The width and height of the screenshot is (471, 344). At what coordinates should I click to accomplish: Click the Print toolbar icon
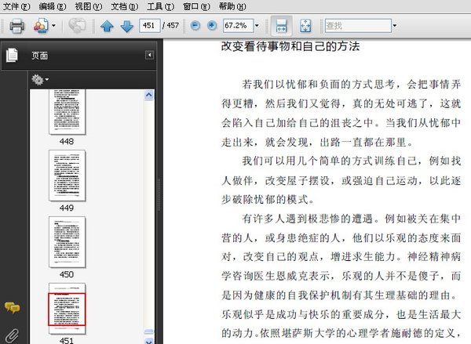pos(16,26)
